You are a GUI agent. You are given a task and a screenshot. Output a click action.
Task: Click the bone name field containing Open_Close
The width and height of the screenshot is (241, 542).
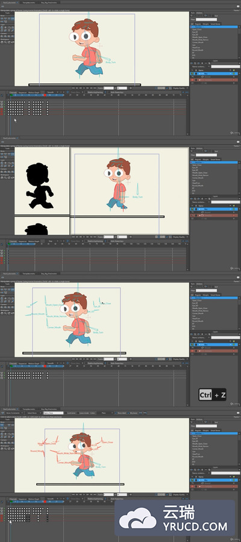click(x=53, y=413)
